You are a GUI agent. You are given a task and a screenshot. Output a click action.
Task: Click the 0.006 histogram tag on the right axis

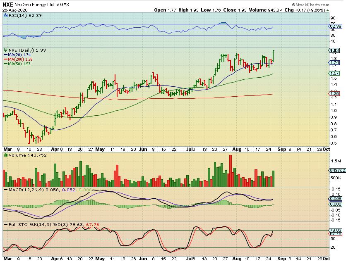(x=335, y=205)
